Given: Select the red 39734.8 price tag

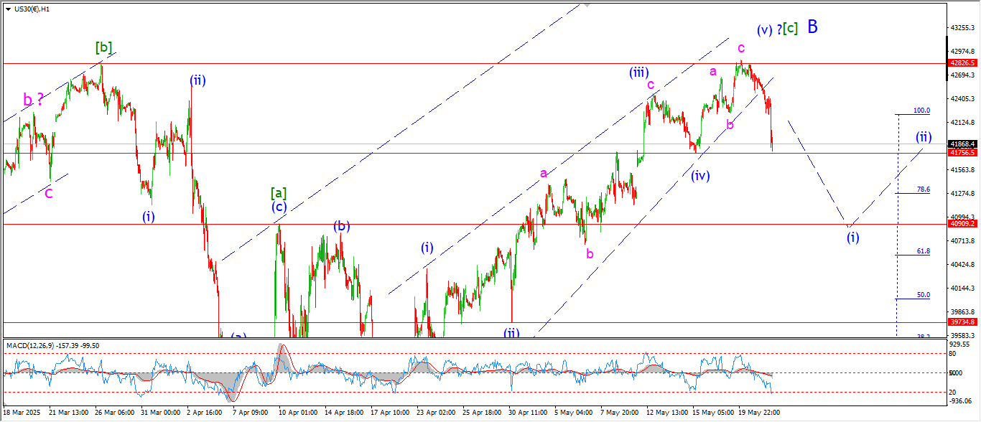Looking at the screenshot, I should 962,323.
